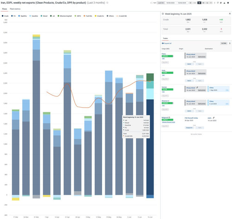Toggle DPP series in legend
Screen dimensions: 232x219
(77, 16)
